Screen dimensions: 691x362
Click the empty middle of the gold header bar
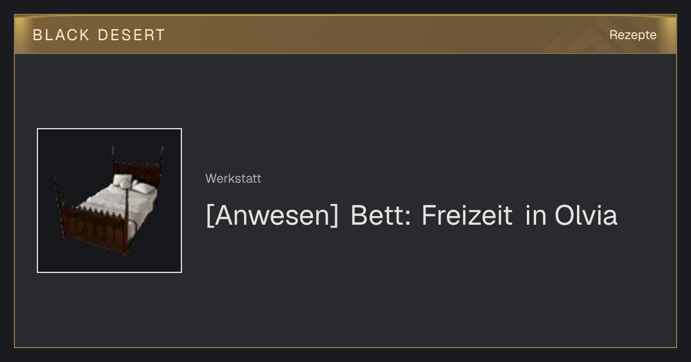[374, 34]
